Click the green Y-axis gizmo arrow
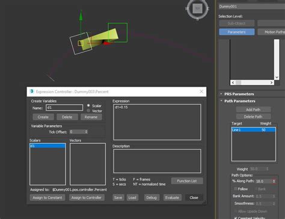 click(x=81, y=15)
